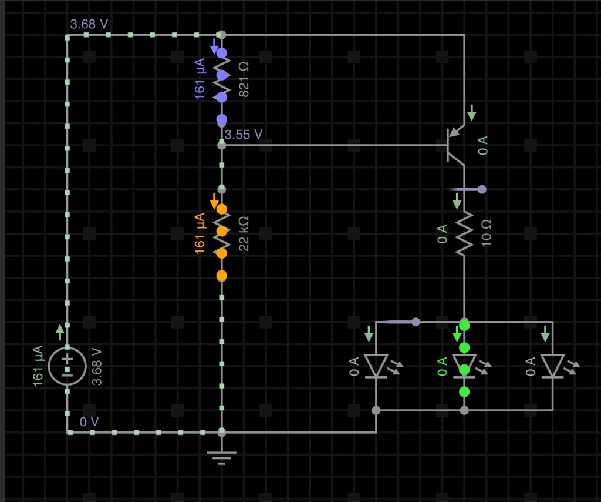Select the 22 kΩ resistor
Screen dimensions: 601x502
tap(221, 232)
